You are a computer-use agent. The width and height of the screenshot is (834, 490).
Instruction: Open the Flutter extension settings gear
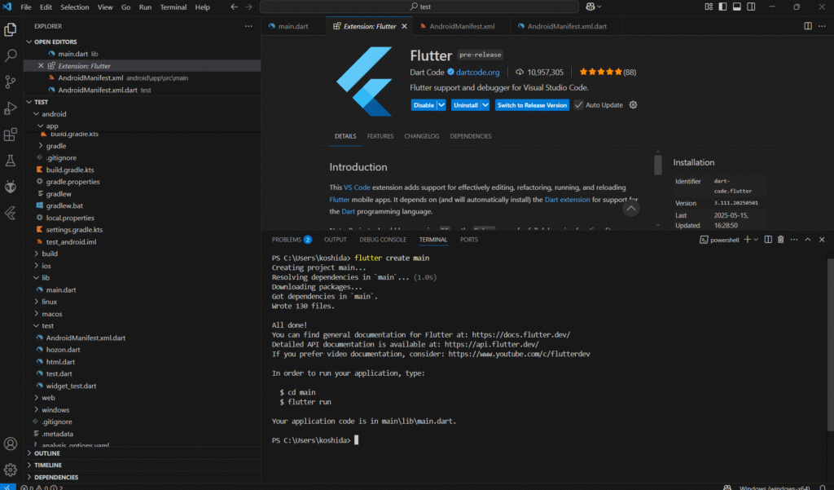click(633, 105)
